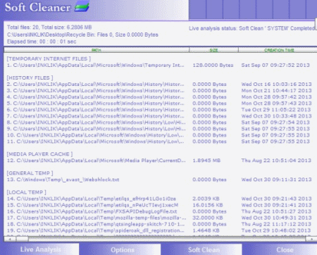The width and height of the screenshot is (317, 255).
Task: Click the Soft Cleaner logo icon
Action: [x=82, y=6]
